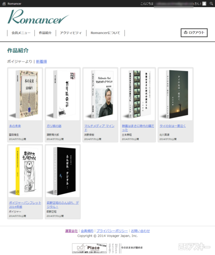Click the ログアウト logout button
Screen dimensions: 215x255
point(194,33)
